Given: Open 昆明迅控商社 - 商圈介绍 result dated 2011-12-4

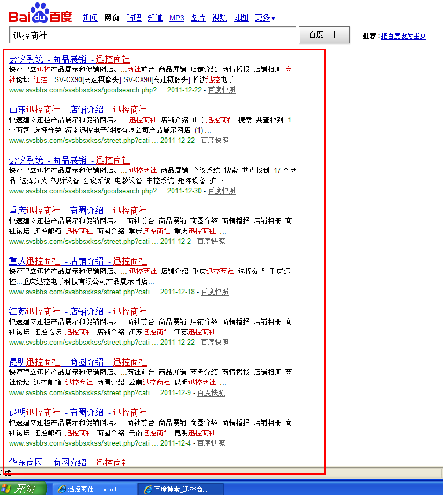Looking at the screenshot, I should [x=78, y=413].
